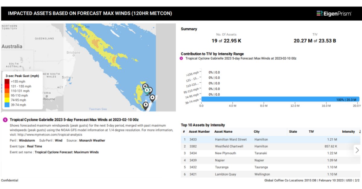Click the Brisbane label on the map
The image size is (362, 189).
click(x=73, y=52)
